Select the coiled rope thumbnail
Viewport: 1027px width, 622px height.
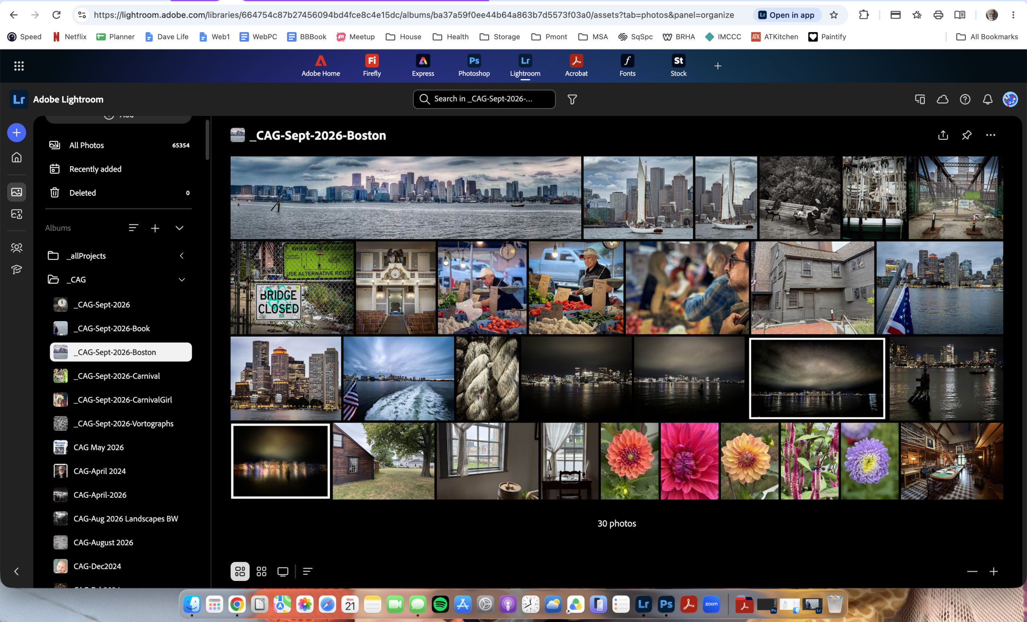(x=487, y=378)
